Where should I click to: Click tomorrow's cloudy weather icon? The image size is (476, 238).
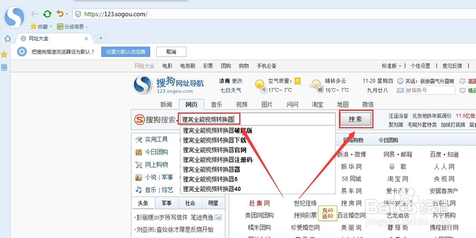coord(316,84)
